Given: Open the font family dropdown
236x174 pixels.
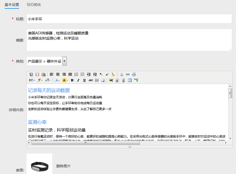Looking at the screenshot, I should (x=40, y=80).
